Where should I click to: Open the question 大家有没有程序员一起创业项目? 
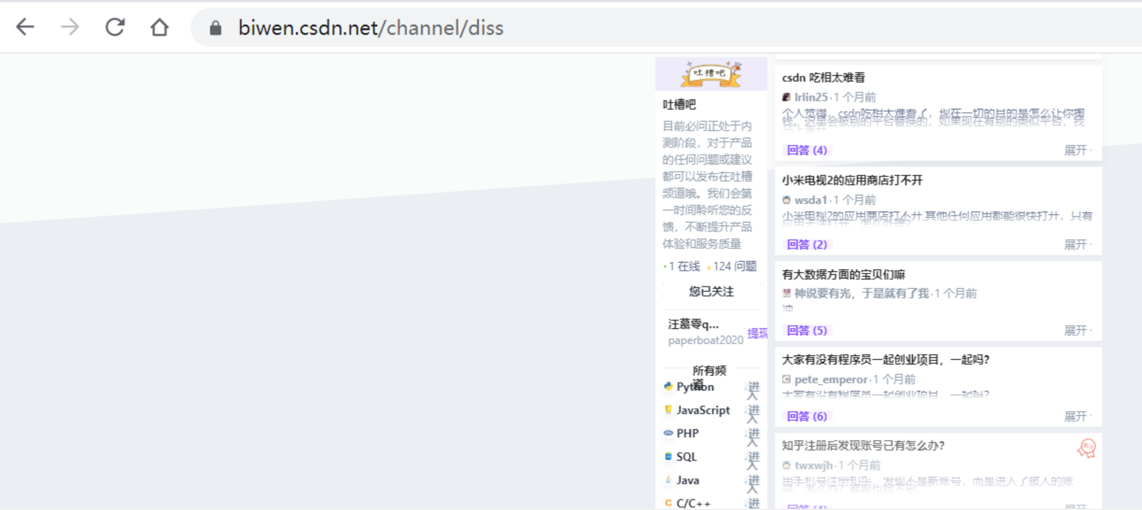[x=886, y=360]
